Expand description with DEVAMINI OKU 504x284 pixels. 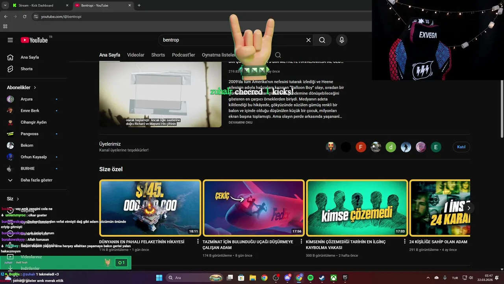coord(241,122)
